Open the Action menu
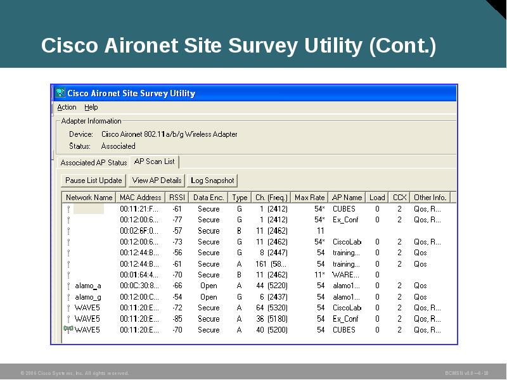Viewport: 507px width, 380px height. pyautogui.click(x=65, y=107)
